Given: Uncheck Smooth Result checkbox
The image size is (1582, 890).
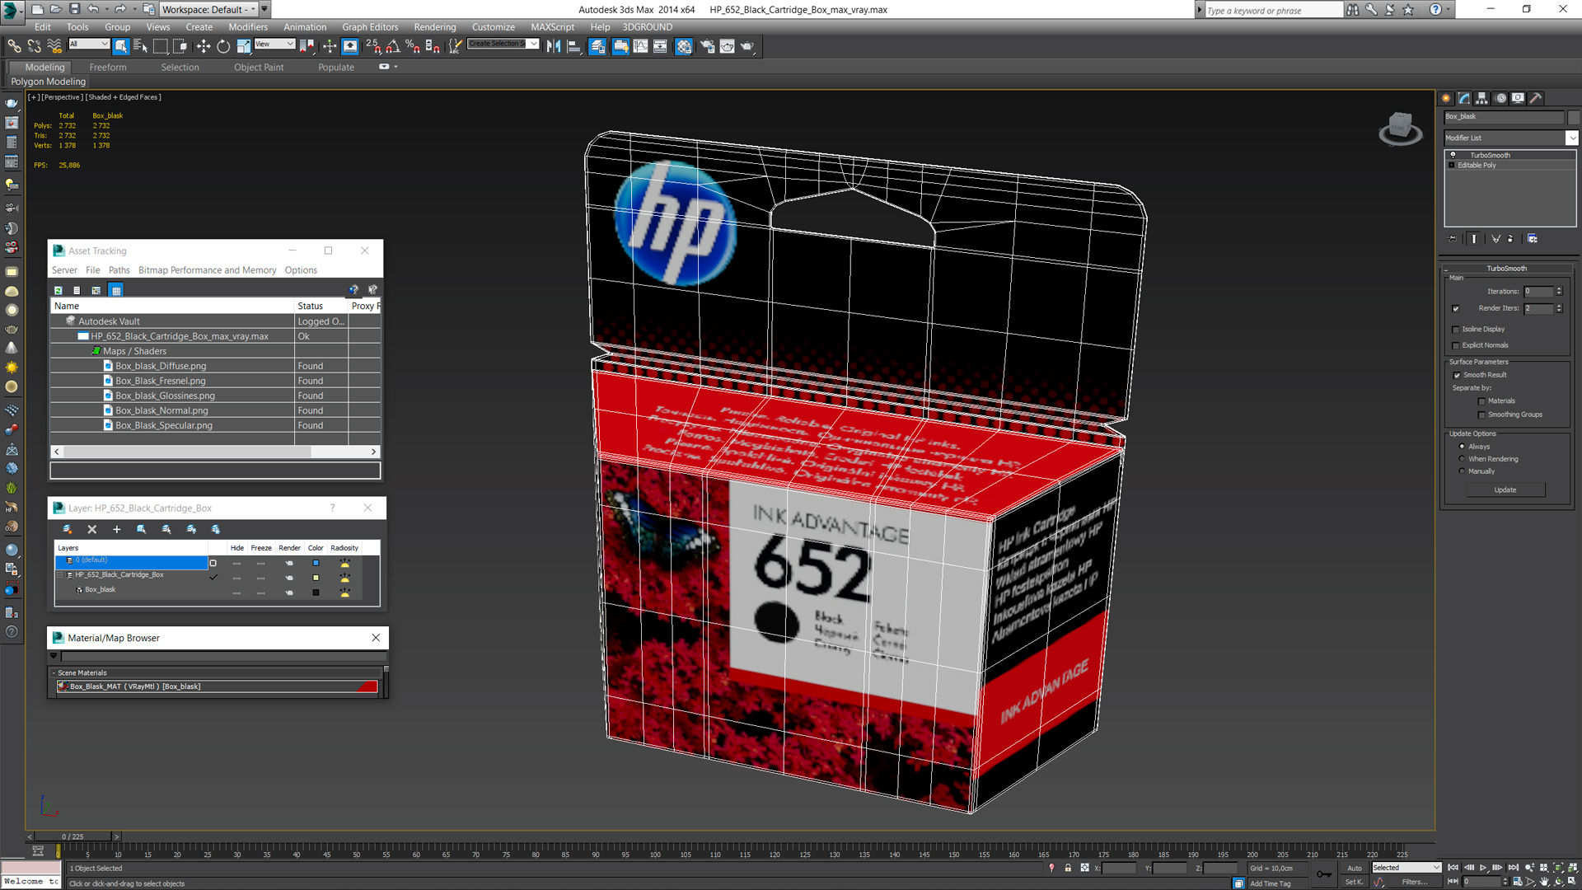Looking at the screenshot, I should (1457, 376).
